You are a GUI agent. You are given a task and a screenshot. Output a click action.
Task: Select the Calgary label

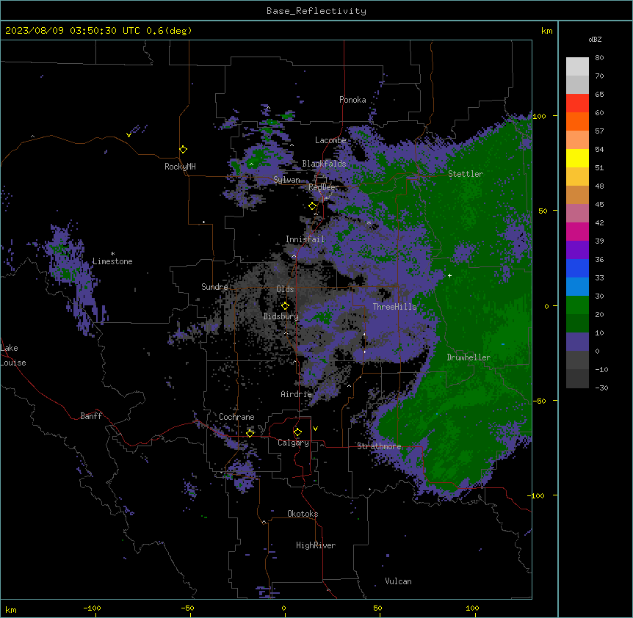click(x=294, y=443)
